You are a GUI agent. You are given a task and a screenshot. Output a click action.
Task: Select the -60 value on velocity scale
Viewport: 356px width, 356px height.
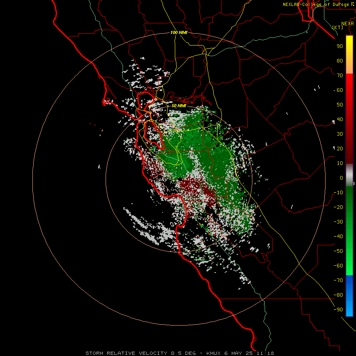click(x=338, y=266)
